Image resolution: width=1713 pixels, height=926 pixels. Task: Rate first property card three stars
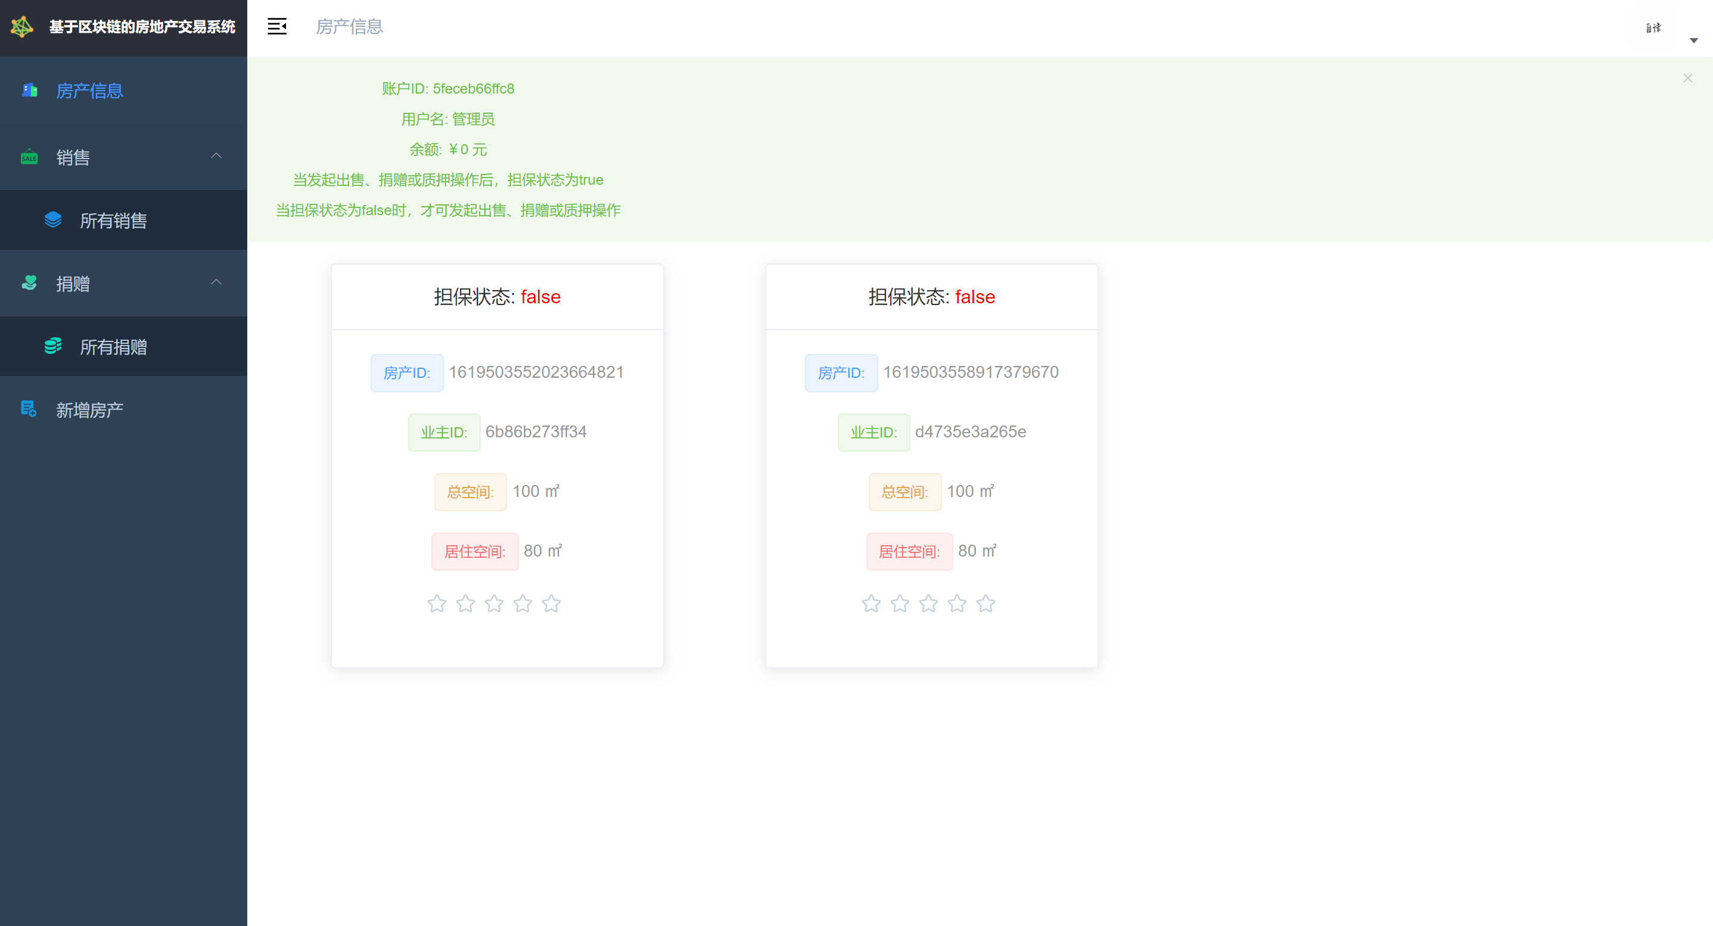coord(494,604)
